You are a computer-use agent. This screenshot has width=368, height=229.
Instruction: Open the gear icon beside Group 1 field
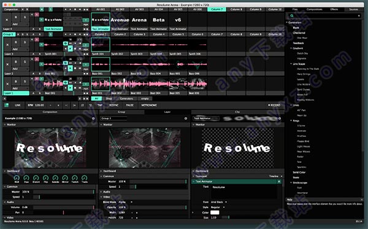[x=186, y=118]
